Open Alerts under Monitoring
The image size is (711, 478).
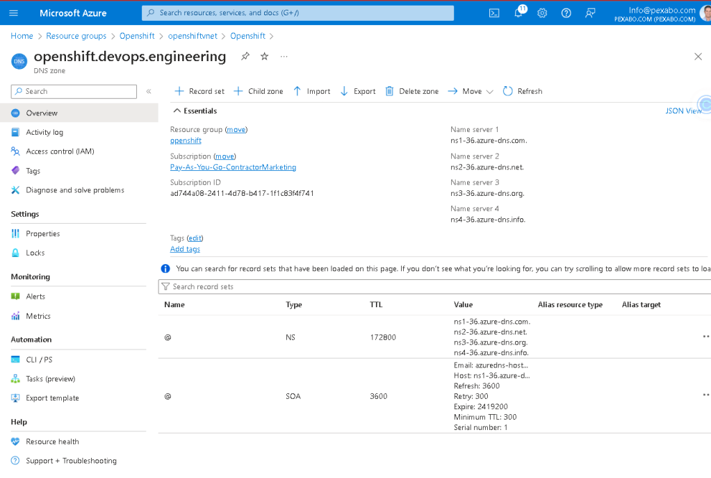(x=35, y=296)
